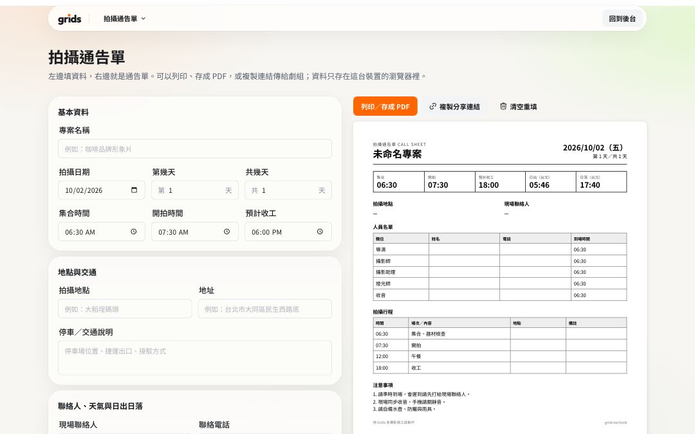Screen dimensions: 695x434
Task: Focus the 拍攝地點 input field
Action: pyautogui.click(x=125, y=309)
